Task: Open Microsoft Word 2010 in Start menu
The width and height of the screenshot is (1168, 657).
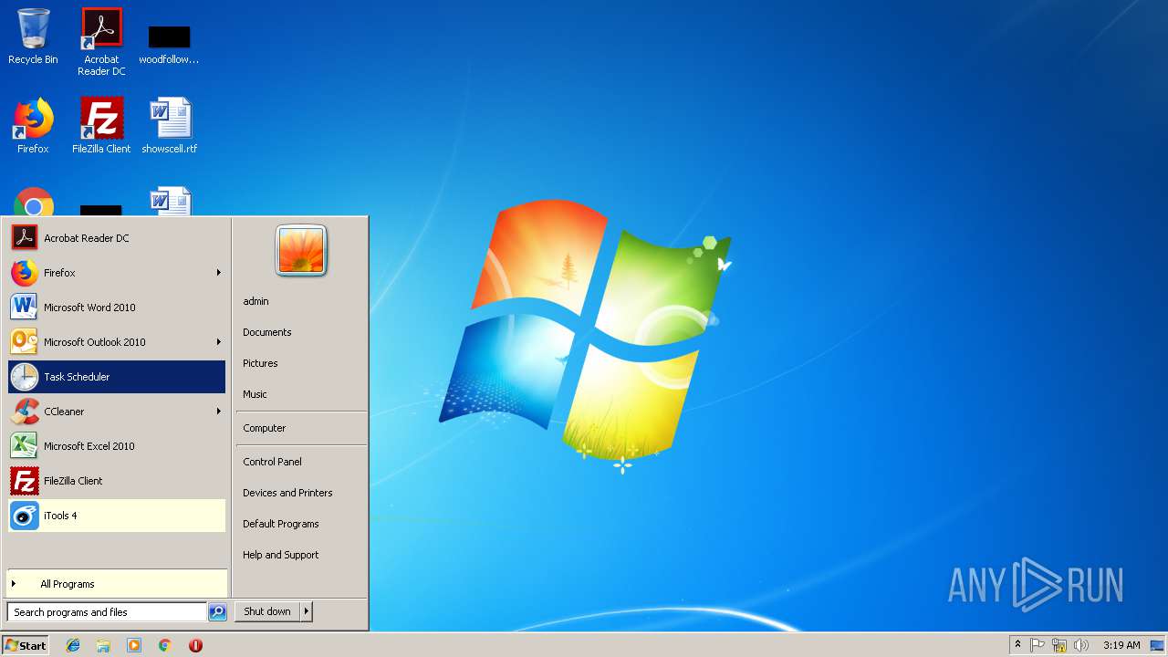Action: point(116,308)
